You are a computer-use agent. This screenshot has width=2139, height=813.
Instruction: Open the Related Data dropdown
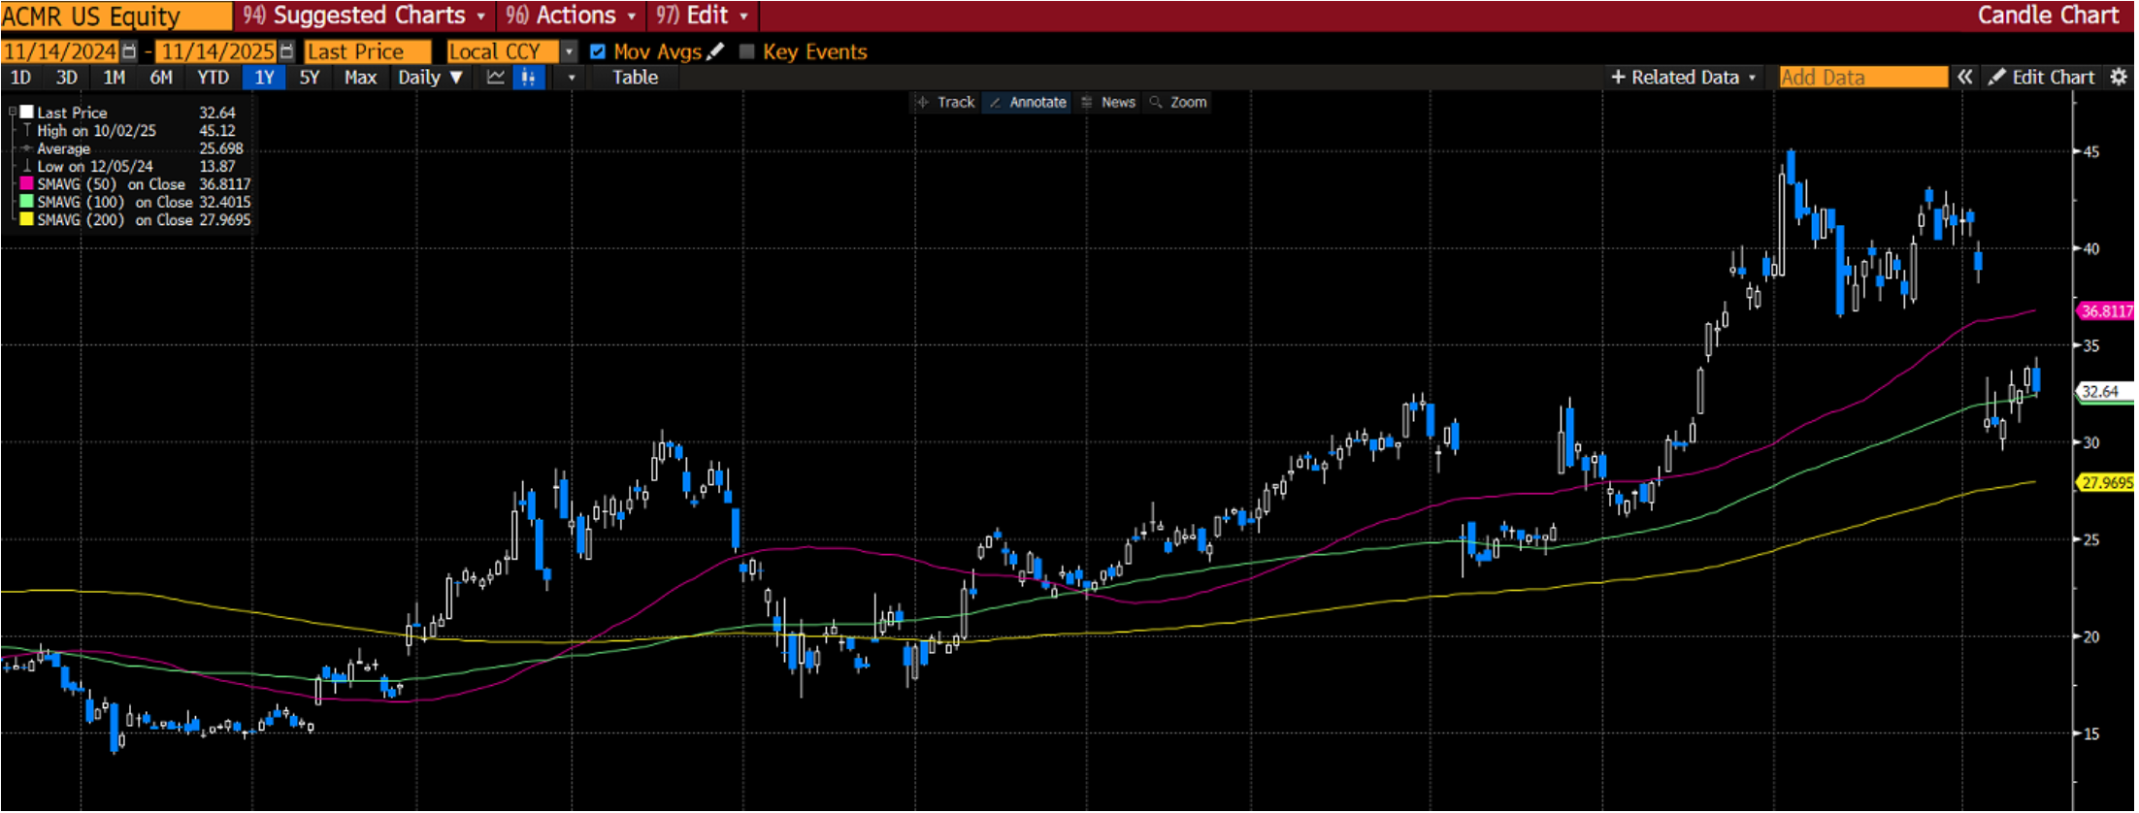[x=1683, y=78]
